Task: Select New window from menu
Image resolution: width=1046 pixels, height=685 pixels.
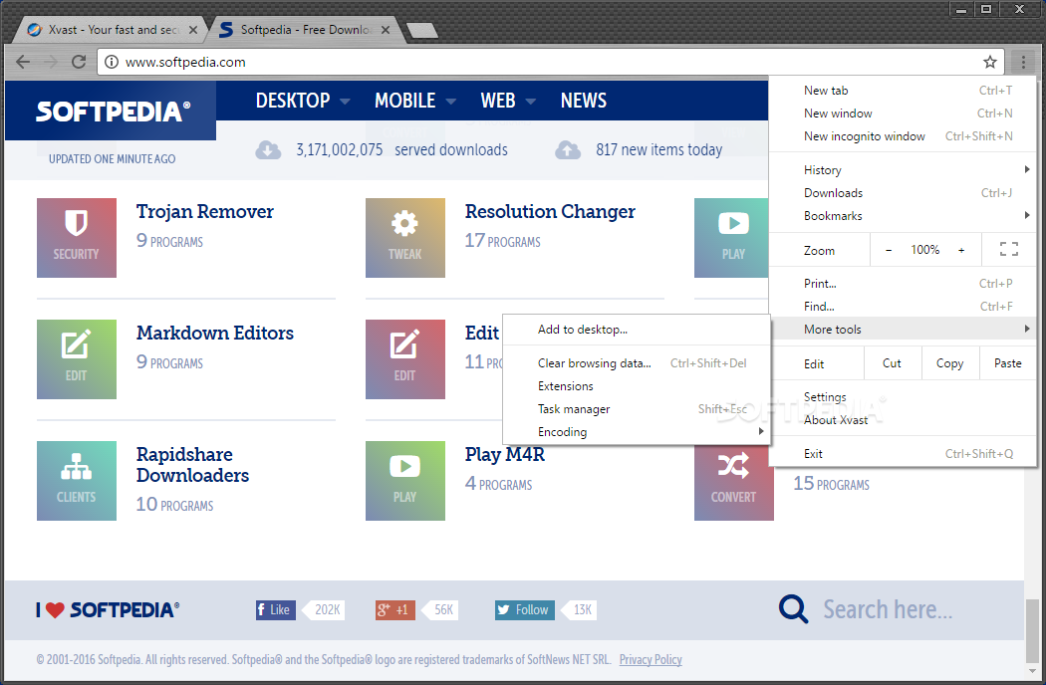Action: point(903,114)
